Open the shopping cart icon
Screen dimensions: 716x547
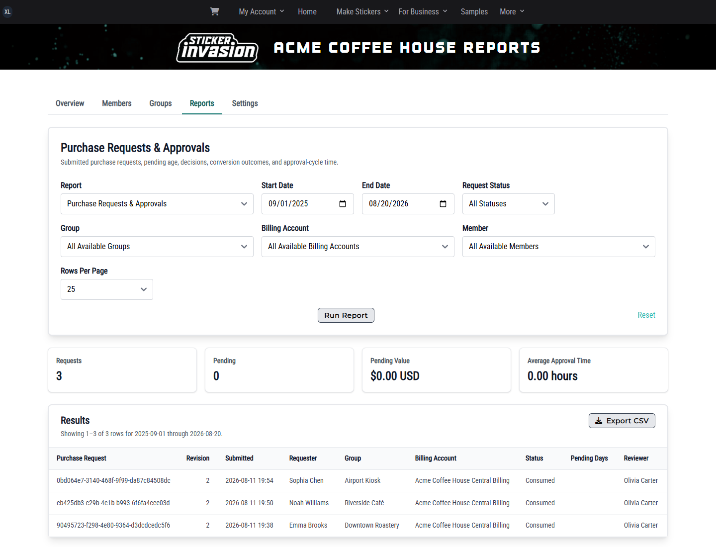click(214, 11)
